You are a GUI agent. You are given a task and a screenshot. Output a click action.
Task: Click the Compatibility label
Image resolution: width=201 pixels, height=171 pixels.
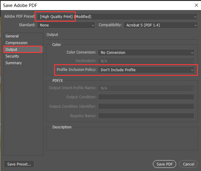[x=110, y=25]
